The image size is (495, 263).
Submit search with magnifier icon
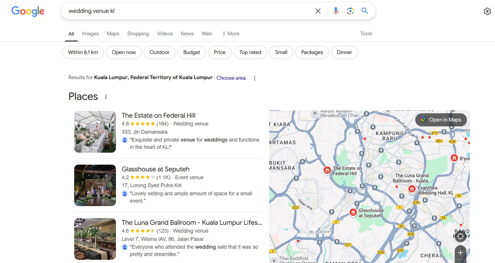(x=364, y=11)
